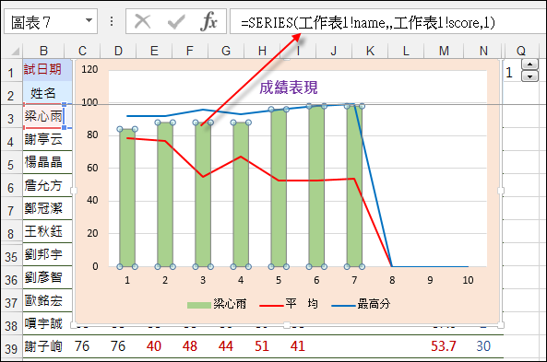Click cell with name 謝子峋

[x=44, y=346]
